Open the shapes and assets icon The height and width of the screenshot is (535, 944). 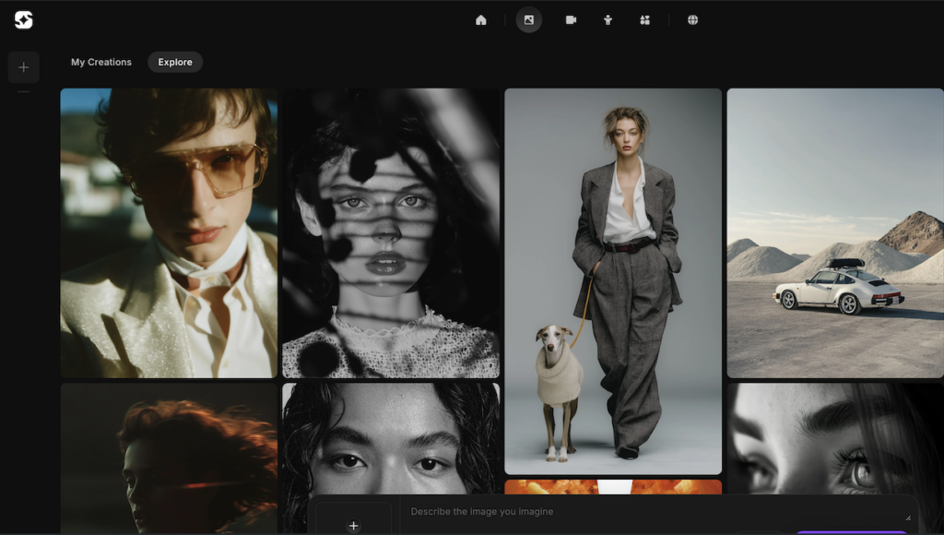[x=644, y=20]
